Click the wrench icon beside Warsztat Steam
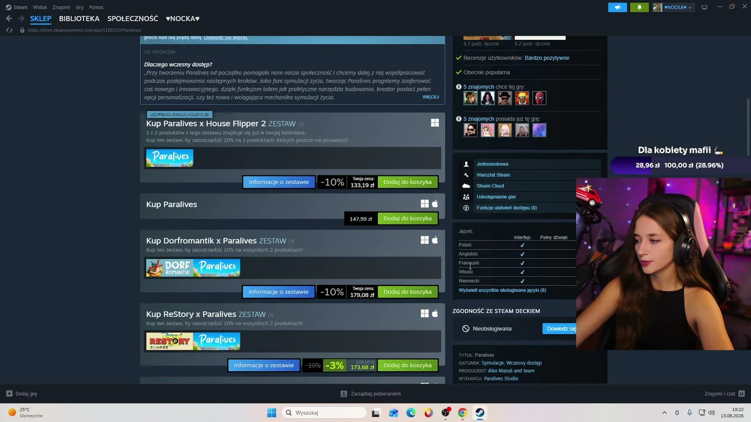This screenshot has width=751, height=422. 466,175
